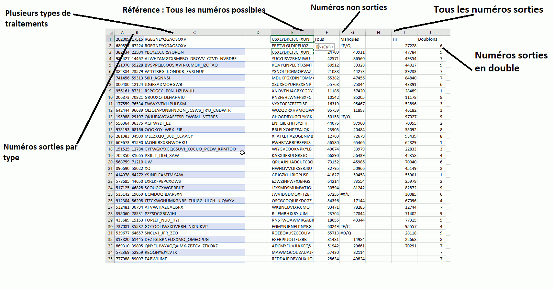553x290 pixels.
Task: Click cell containing EXFBPKJOJTFJZBB
Action: (292, 239)
